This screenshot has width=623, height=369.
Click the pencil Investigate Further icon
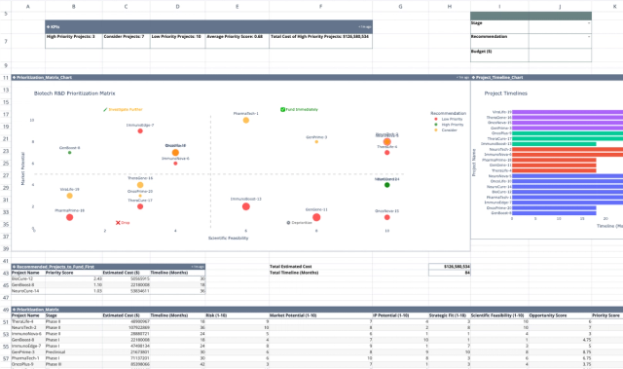click(x=105, y=110)
